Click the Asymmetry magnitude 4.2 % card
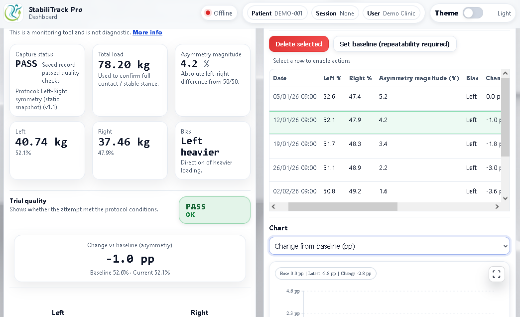Image resolution: width=520 pixels, height=317 pixels. coord(213,80)
